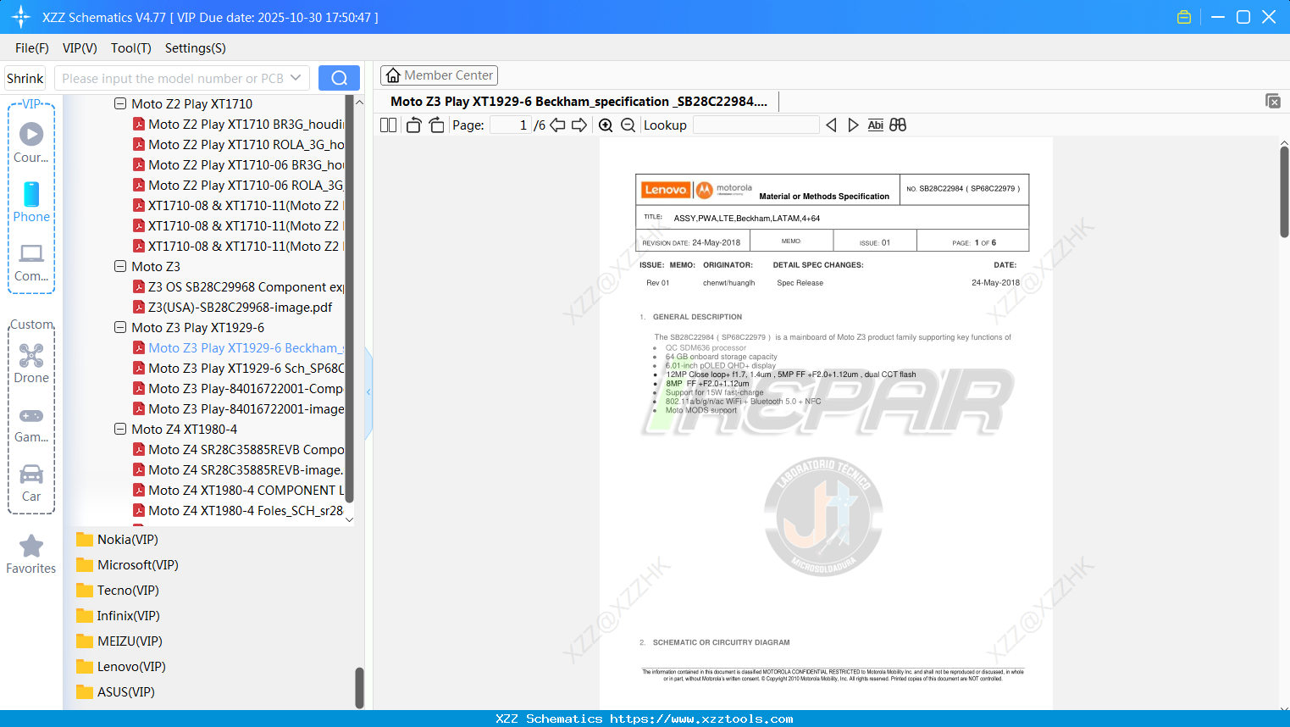This screenshot has height=727, width=1290.
Task: Go to the next page arrow
Action: [x=579, y=125]
